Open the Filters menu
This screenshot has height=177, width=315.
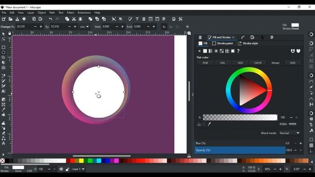[70, 13]
